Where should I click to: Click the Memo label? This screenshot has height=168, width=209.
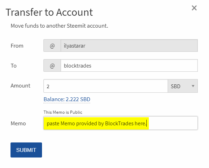point(18,124)
